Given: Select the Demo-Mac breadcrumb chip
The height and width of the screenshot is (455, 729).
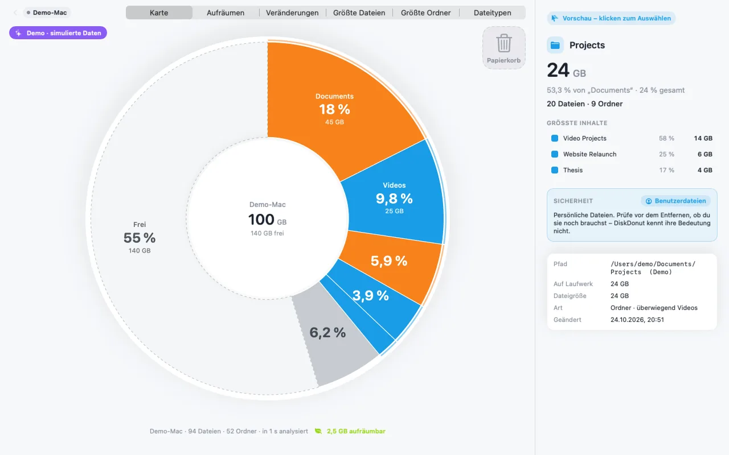Looking at the screenshot, I should point(47,13).
